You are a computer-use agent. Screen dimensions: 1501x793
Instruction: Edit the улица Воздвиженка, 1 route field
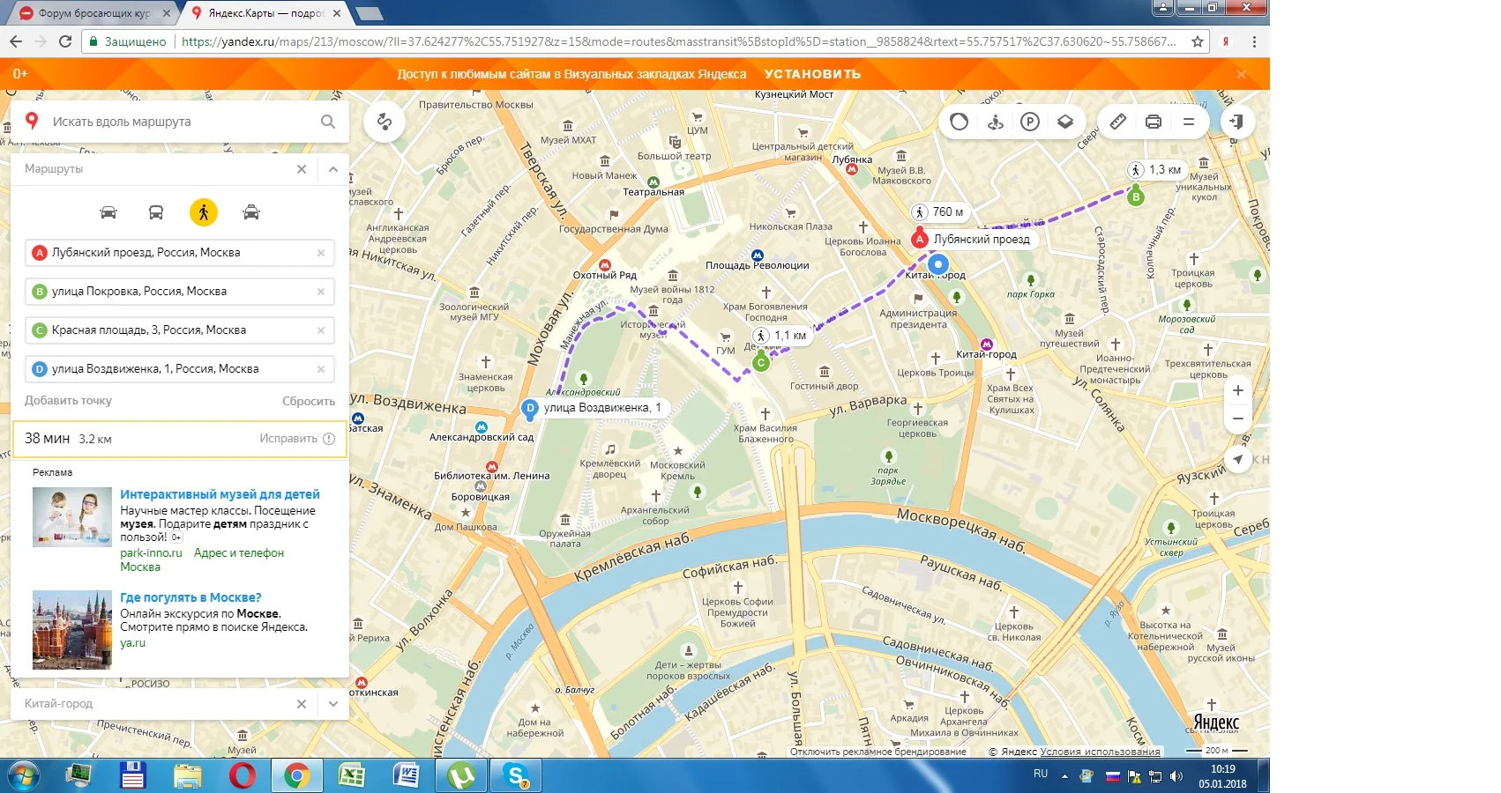click(x=180, y=369)
